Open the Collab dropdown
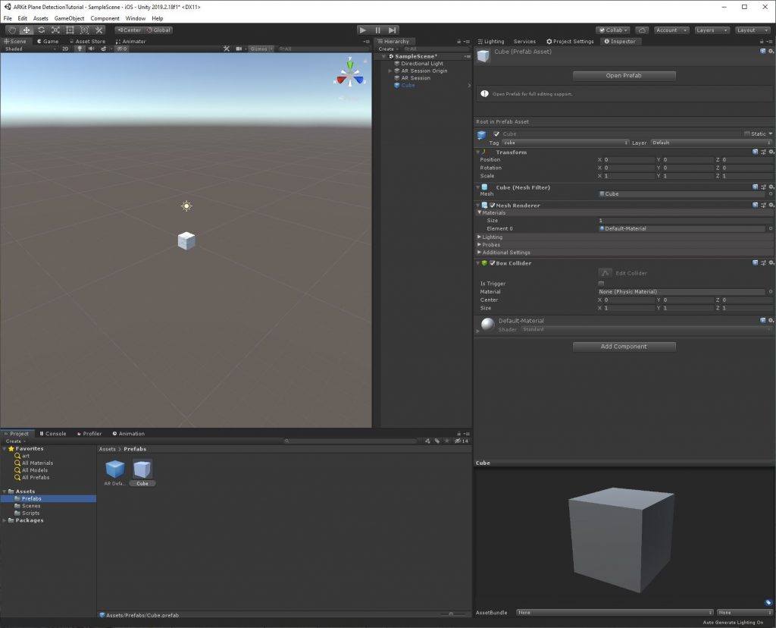This screenshot has width=776, height=628. 613,30
